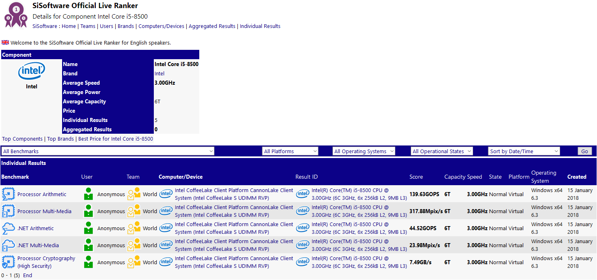Click the Intel logo in Component panel

(x=32, y=71)
